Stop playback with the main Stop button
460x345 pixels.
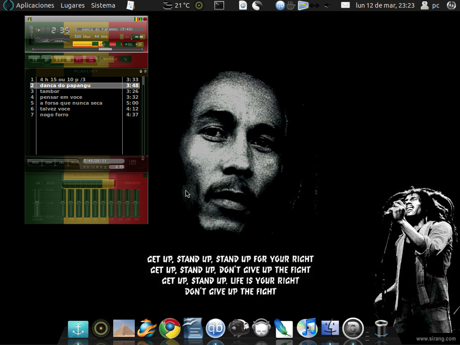[x=68, y=59]
